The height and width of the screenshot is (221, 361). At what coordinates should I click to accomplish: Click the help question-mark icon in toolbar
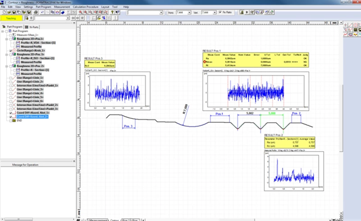coord(112,12)
